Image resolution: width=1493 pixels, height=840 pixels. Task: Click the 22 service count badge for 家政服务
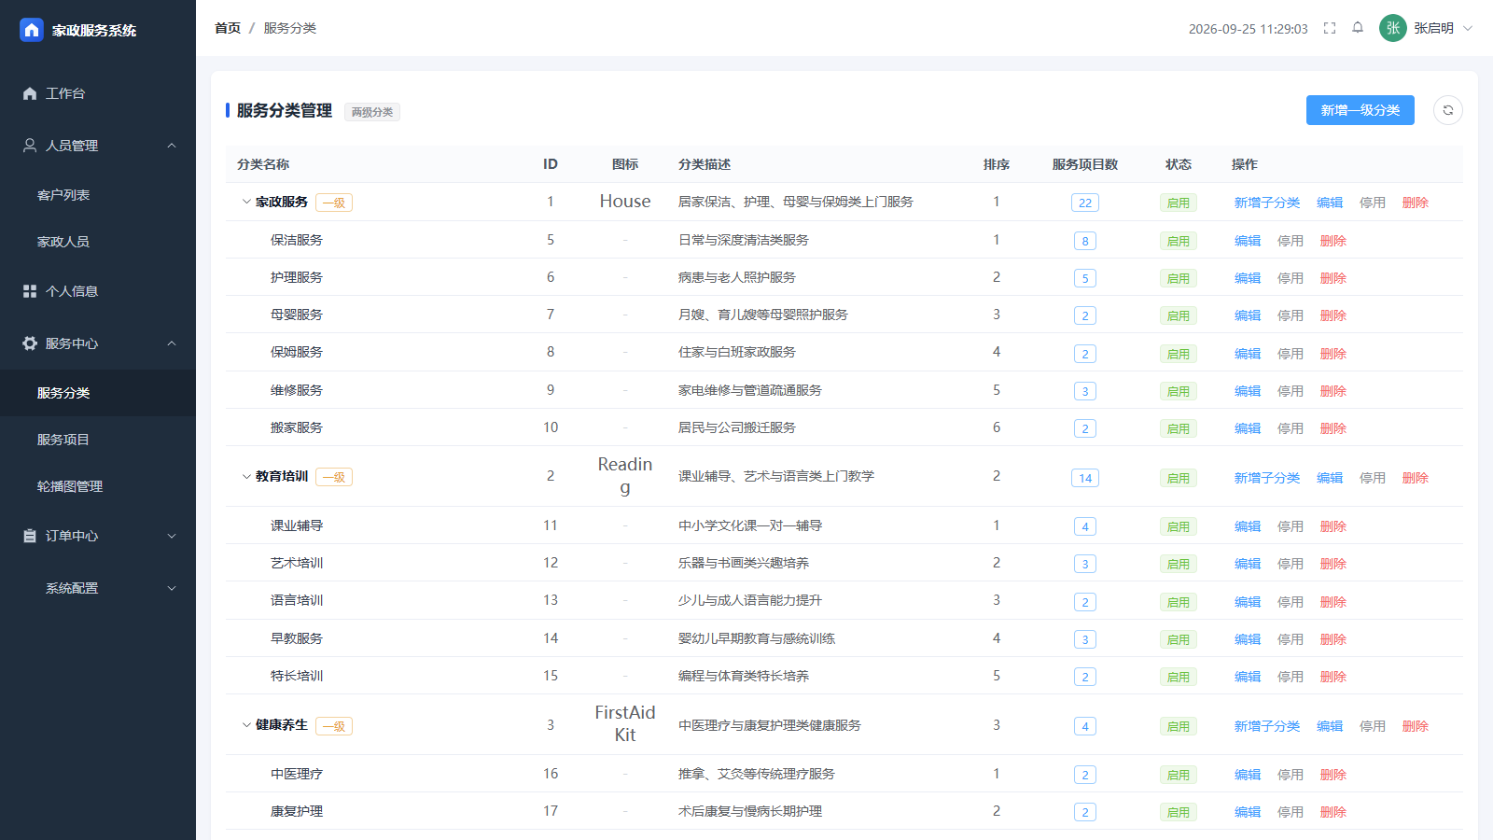(x=1085, y=203)
